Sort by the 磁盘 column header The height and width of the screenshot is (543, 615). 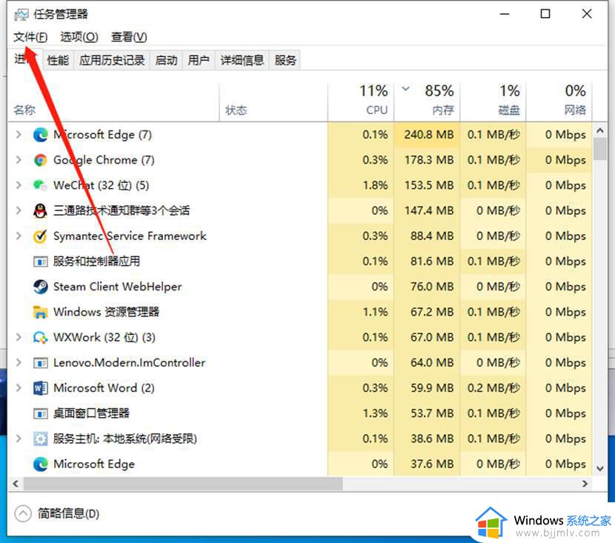pos(493,103)
